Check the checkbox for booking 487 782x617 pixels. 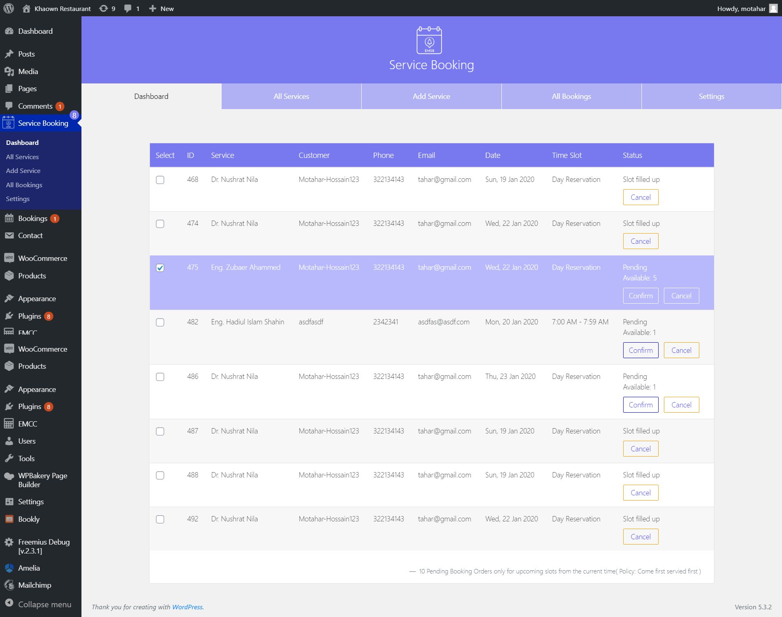pos(160,431)
